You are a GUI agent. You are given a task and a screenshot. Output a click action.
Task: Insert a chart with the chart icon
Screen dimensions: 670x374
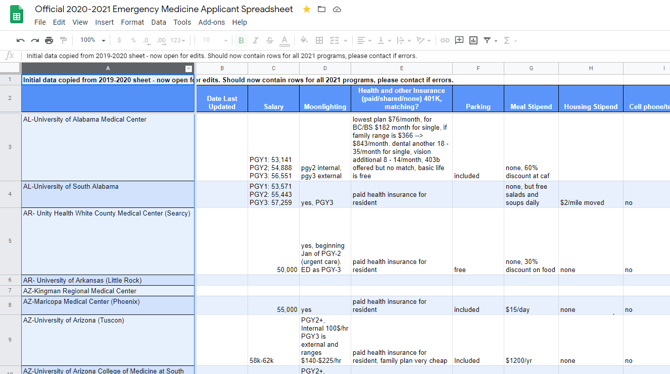click(473, 40)
